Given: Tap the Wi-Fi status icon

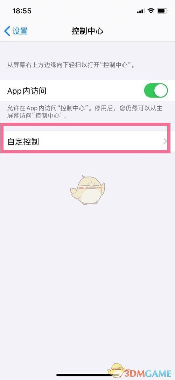Looking at the screenshot, I should pos(151,11).
